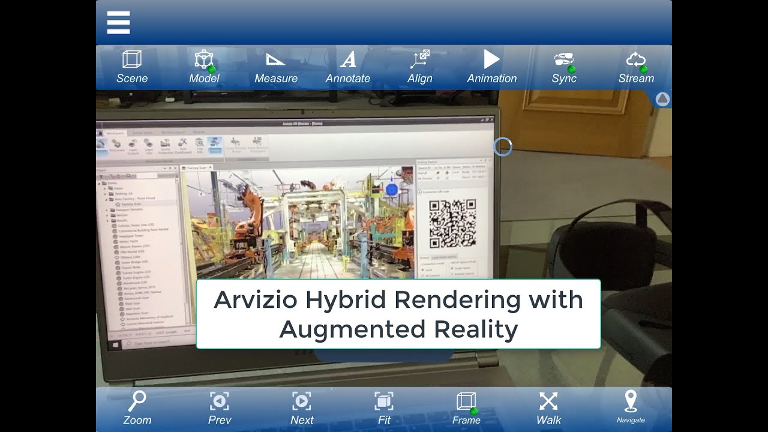Open the Navigate pin tool
This screenshot has width=768, height=432.
tap(631, 408)
